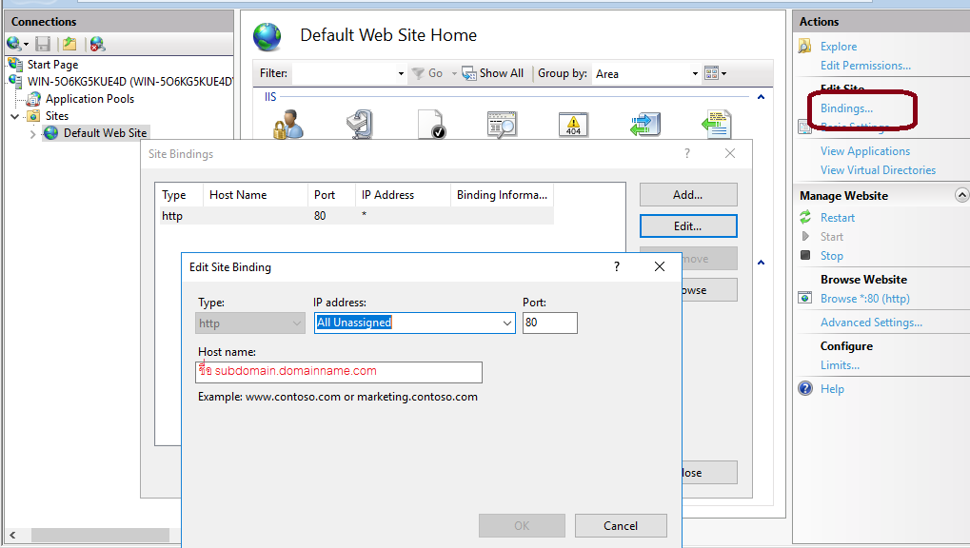
Task: Select Default Web Site tree item
Action: (105, 133)
